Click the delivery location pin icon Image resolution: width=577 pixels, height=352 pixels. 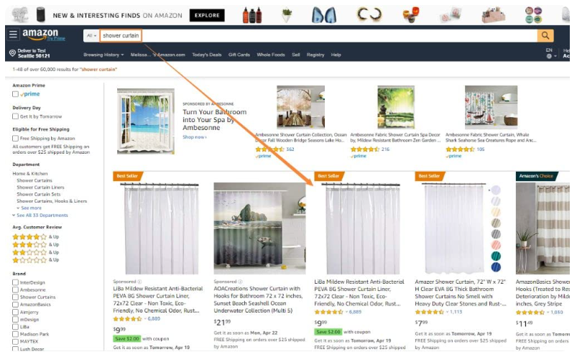click(12, 53)
